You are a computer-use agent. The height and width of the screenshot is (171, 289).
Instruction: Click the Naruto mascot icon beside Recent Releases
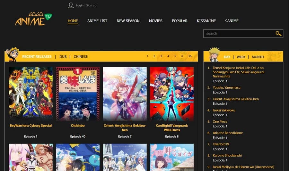12,55
